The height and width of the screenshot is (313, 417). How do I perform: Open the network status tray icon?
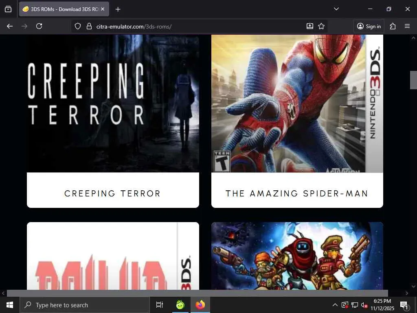tap(355, 305)
